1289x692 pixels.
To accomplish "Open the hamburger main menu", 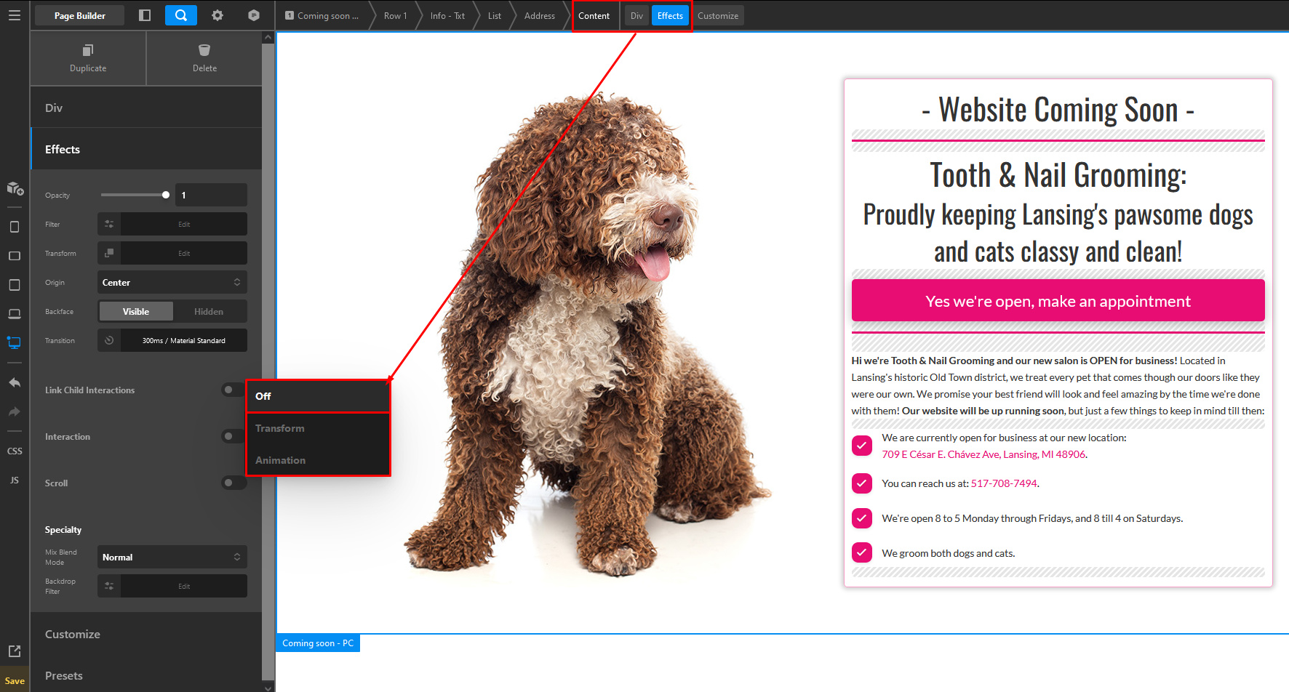I will [x=14, y=15].
